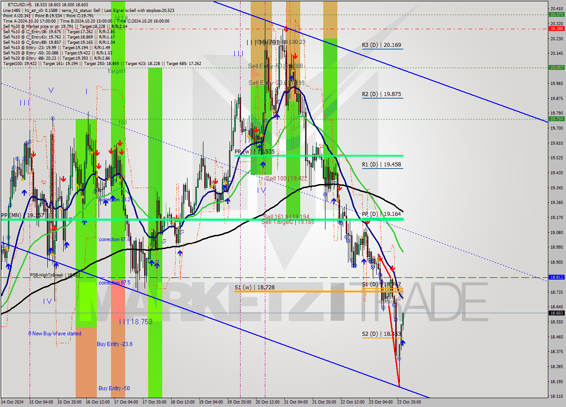Select the S1 (w) | 18.728 support label
The width and height of the screenshot is (566, 407).
pyautogui.click(x=255, y=288)
